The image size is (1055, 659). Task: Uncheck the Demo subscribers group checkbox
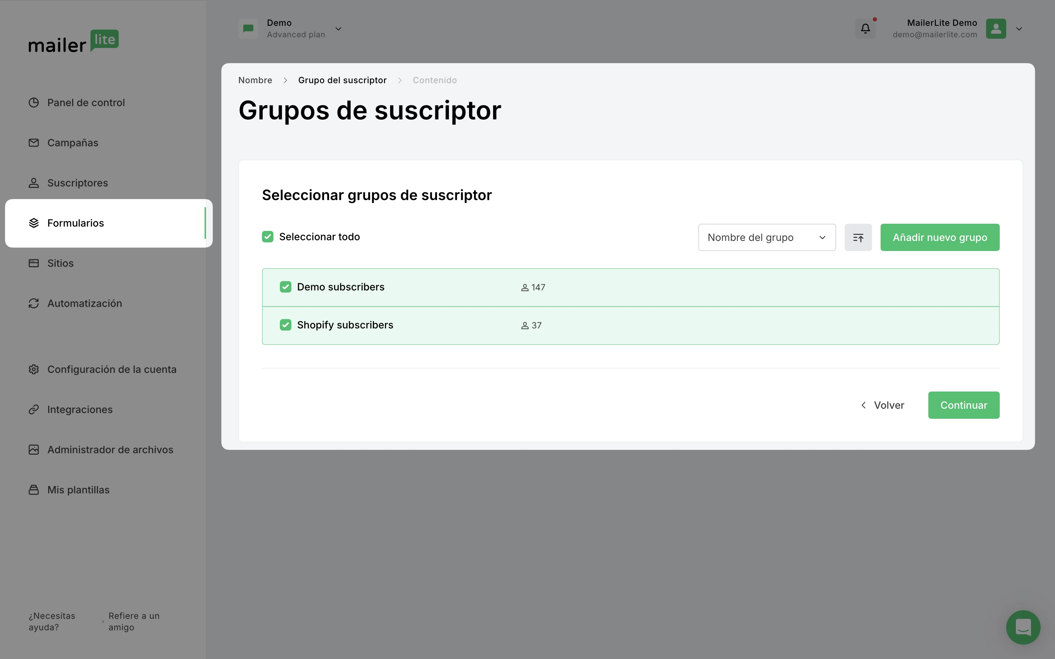pyautogui.click(x=286, y=287)
